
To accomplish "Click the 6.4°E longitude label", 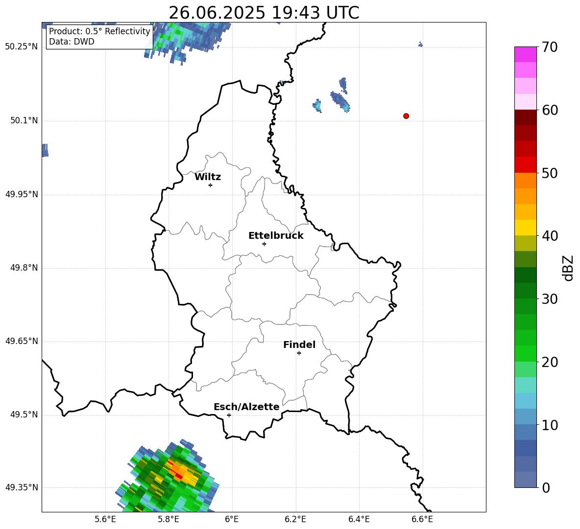I will 359,519.
